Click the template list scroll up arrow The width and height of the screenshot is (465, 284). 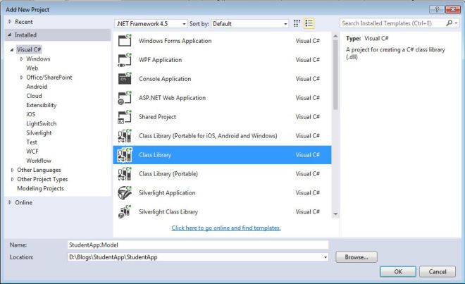point(335,36)
